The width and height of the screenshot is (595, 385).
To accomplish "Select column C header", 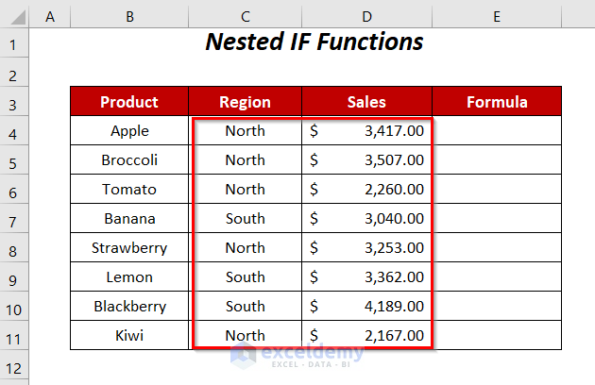I will (245, 15).
